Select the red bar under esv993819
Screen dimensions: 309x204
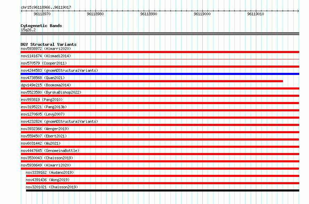pyautogui.click(x=160, y=103)
